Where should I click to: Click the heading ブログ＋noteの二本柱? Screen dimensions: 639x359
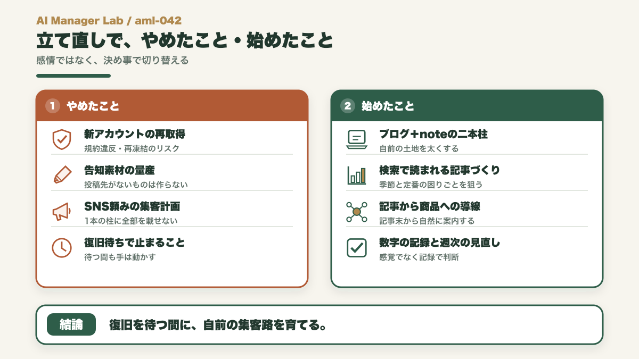[x=433, y=134]
